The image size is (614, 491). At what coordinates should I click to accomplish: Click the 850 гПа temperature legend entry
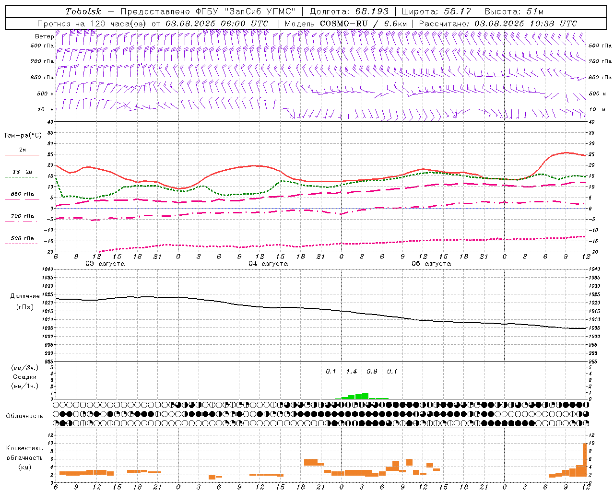[x=23, y=194]
